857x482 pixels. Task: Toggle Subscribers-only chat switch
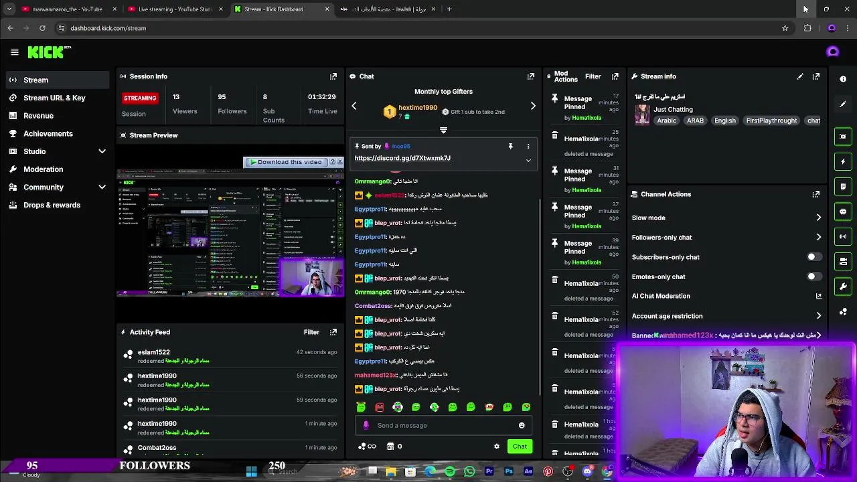pyautogui.click(x=813, y=257)
